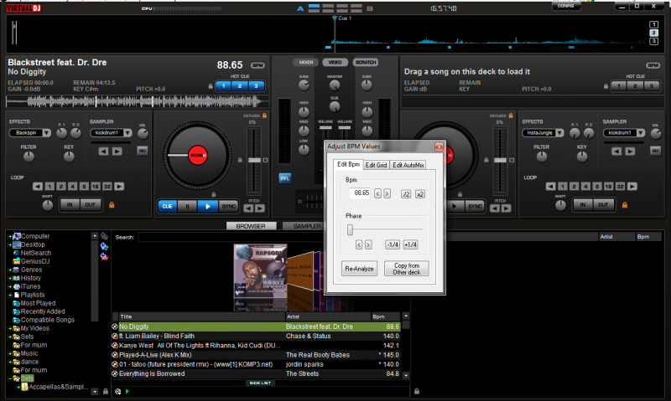Select No Diggity track row

pyautogui.click(x=256, y=326)
